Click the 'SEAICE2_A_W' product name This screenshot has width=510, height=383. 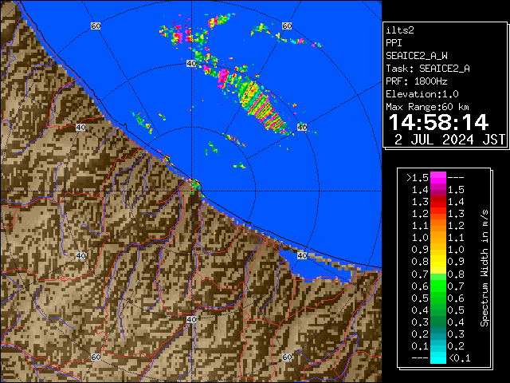(x=417, y=56)
